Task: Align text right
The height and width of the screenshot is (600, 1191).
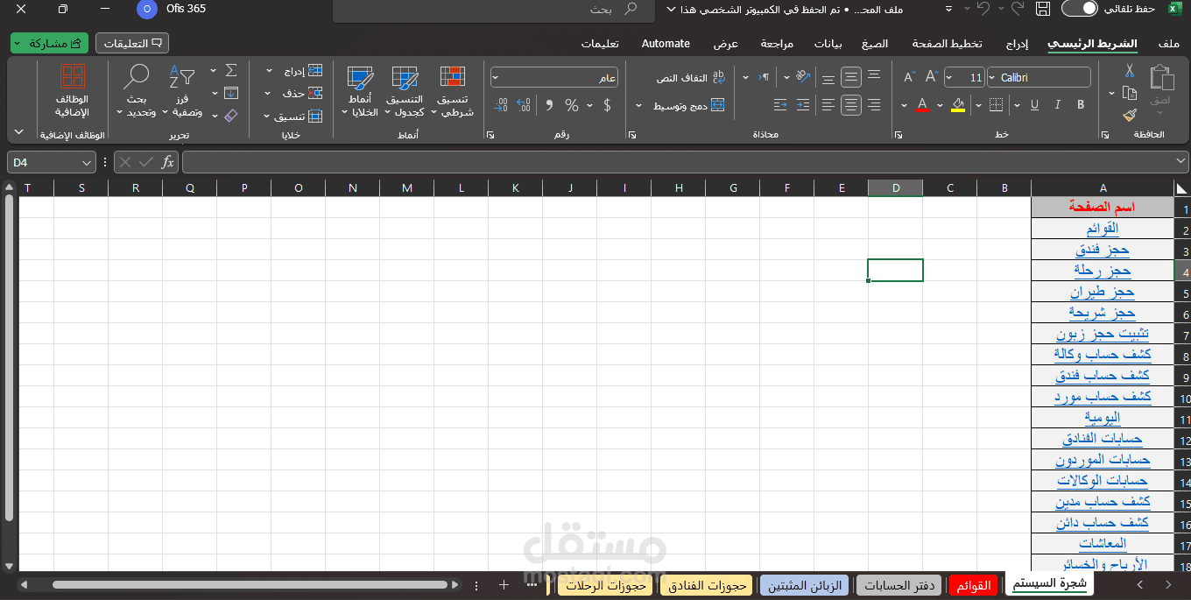Action: coord(873,105)
